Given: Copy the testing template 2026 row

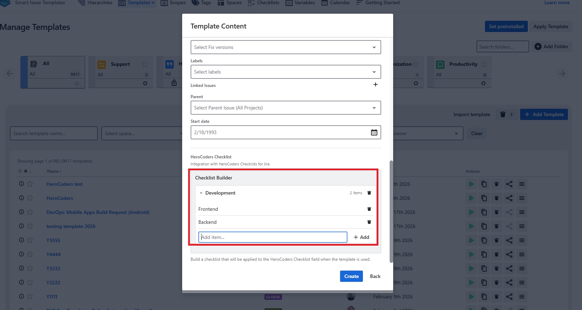Looking at the screenshot, I should [484, 226].
